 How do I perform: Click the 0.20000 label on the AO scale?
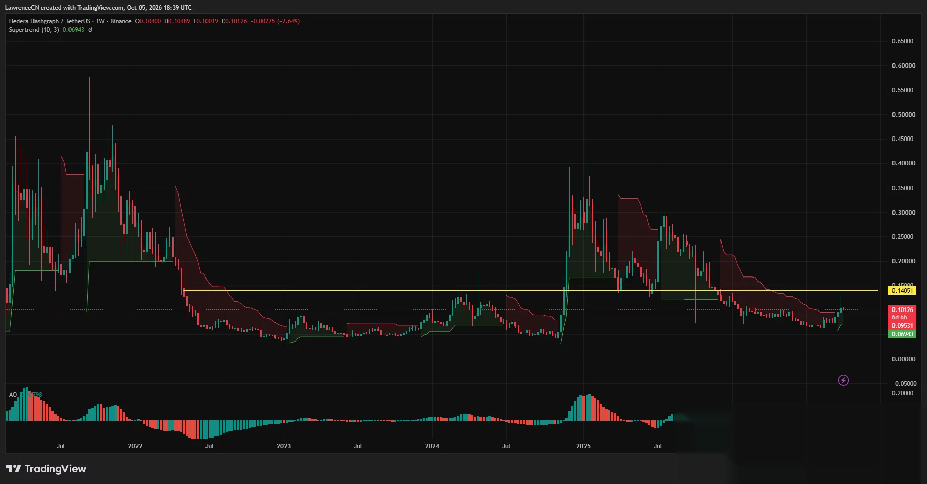pos(903,393)
